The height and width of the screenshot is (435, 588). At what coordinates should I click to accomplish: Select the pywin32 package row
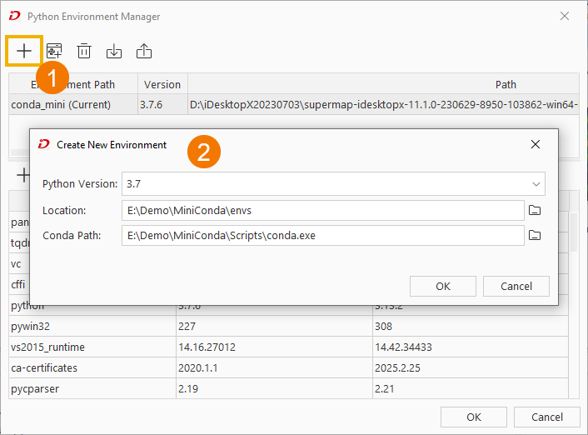pyautogui.click(x=92, y=326)
